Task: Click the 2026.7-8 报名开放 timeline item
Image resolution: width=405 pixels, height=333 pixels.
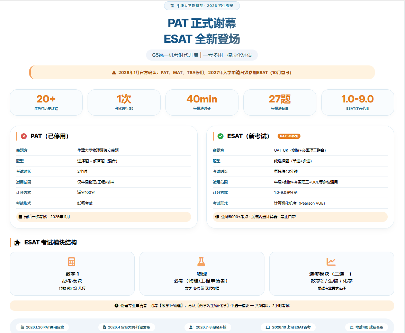Action: (x=208, y=327)
